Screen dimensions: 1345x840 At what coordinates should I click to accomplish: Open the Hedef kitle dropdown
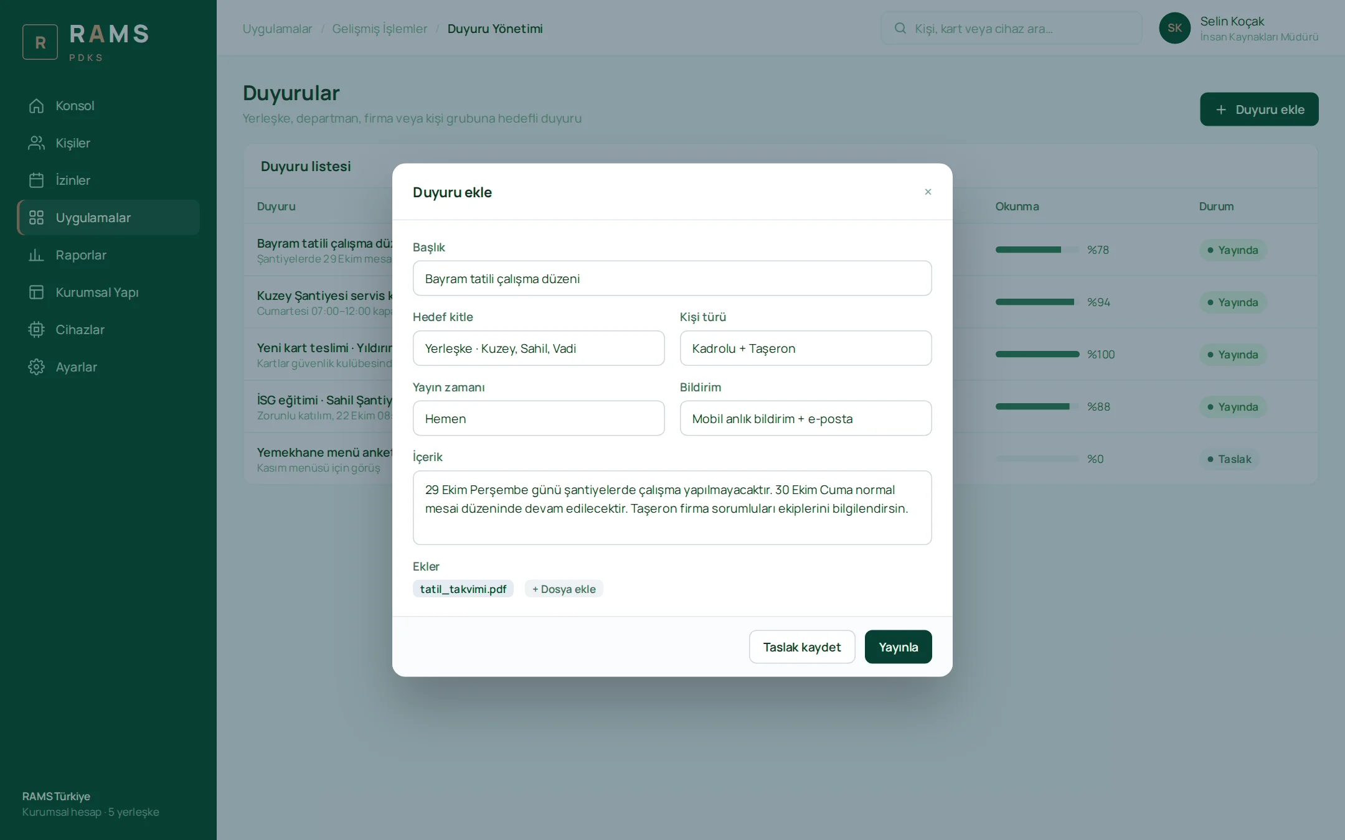click(x=539, y=348)
